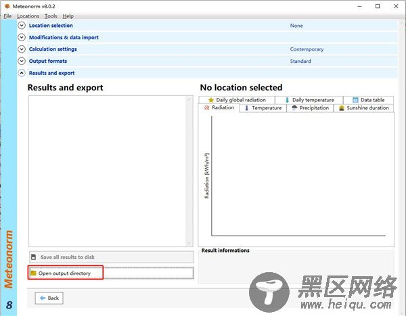Open the Tools menu

point(51,16)
